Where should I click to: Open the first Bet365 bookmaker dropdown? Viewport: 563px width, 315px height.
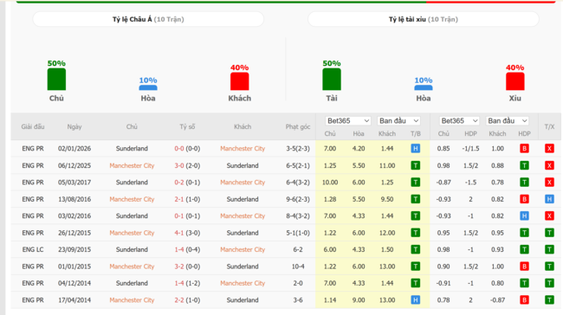[x=347, y=121]
